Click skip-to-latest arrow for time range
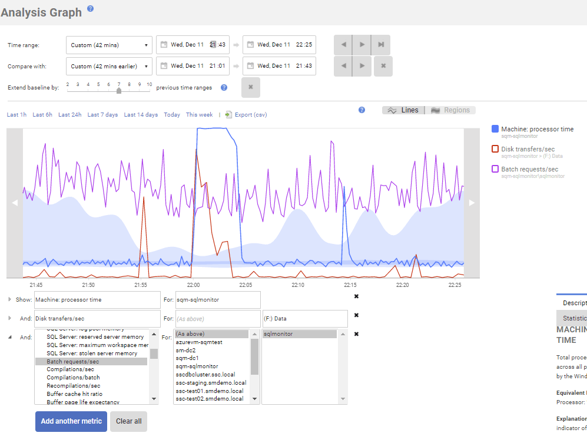 point(380,44)
